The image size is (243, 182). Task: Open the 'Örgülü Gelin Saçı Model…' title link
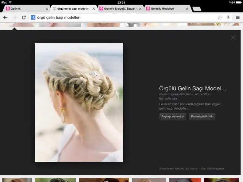pyautogui.click(x=193, y=89)
